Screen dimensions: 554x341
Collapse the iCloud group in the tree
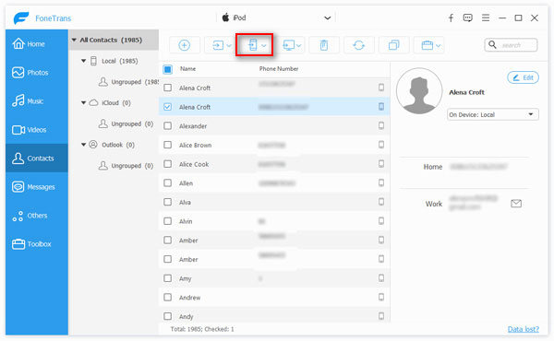(x=84, y=103)
